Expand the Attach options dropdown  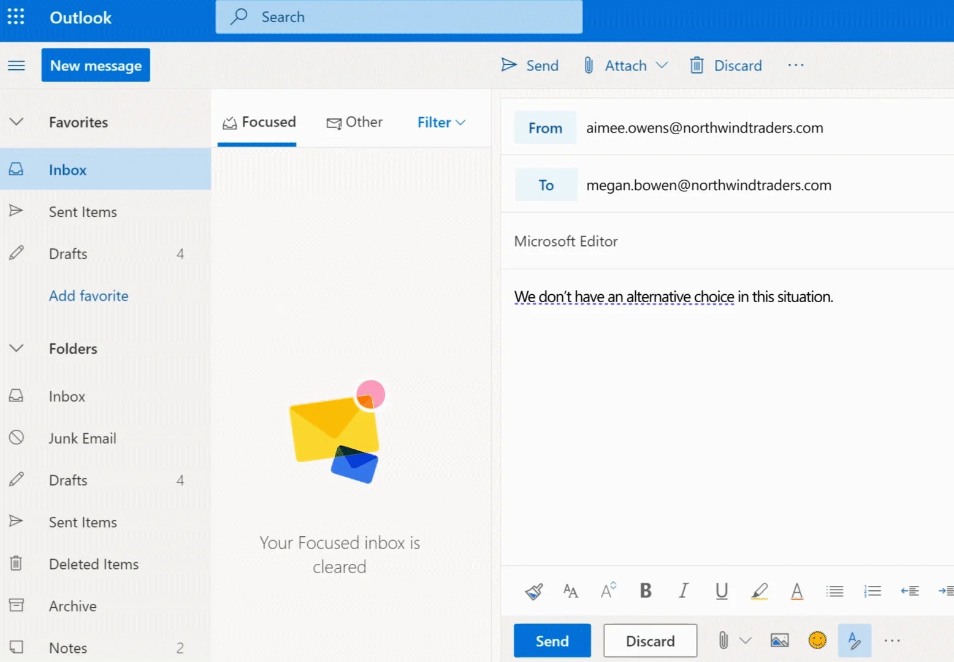pyautogui.click(x=663, y=65)
